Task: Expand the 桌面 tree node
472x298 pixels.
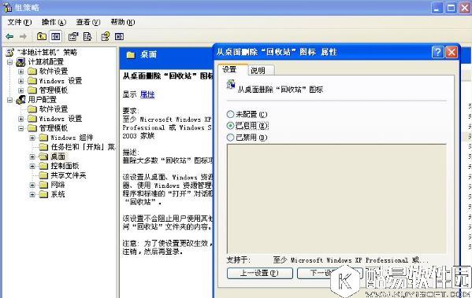Action: [32, 156]
